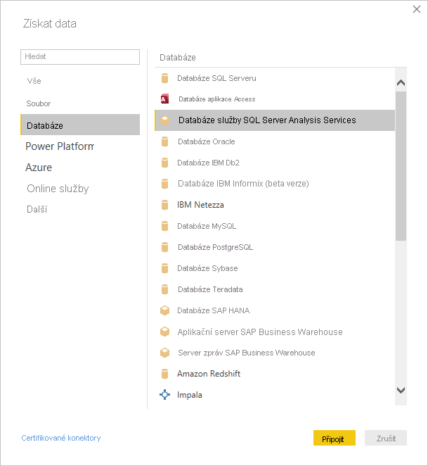
Task: Select the Vše category
Action: point(34,82)
